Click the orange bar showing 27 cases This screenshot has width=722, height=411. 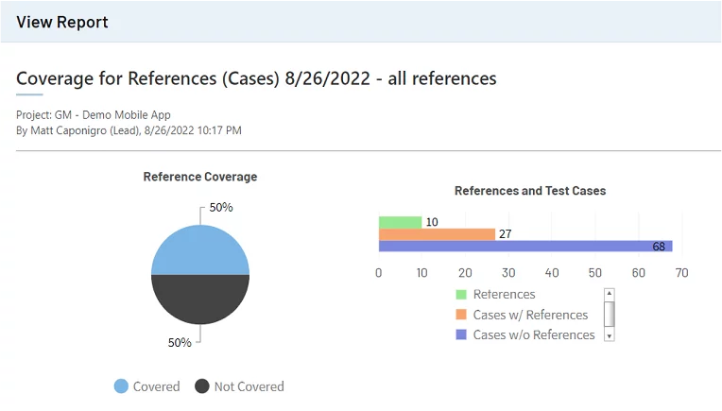click(437, 234)
